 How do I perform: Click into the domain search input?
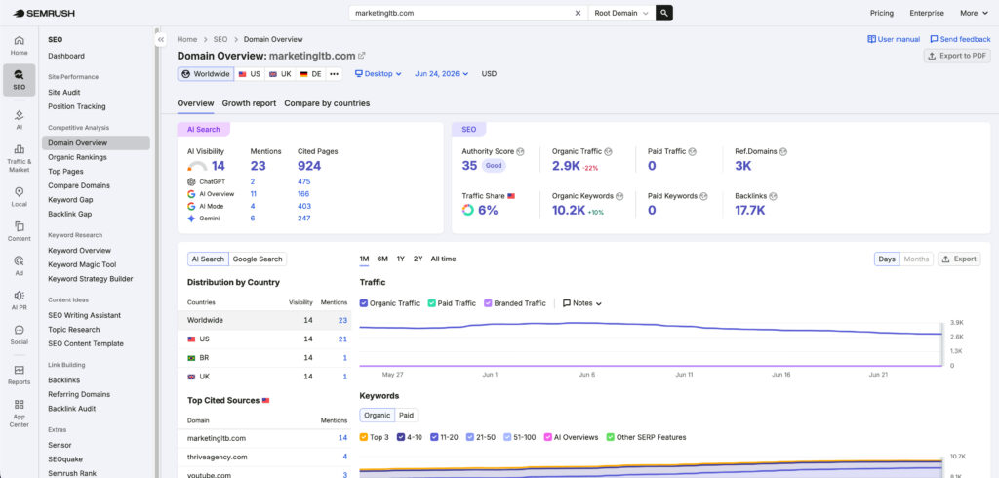(461, 13)
